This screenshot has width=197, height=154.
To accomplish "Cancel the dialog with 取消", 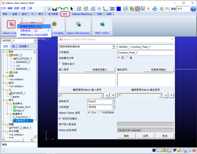I will 165,136.
